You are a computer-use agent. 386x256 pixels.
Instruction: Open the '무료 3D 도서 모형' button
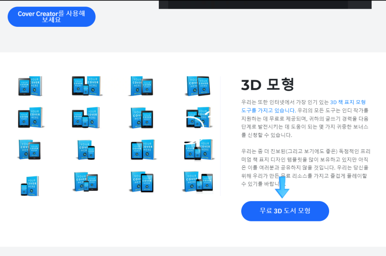pos(285,211)
